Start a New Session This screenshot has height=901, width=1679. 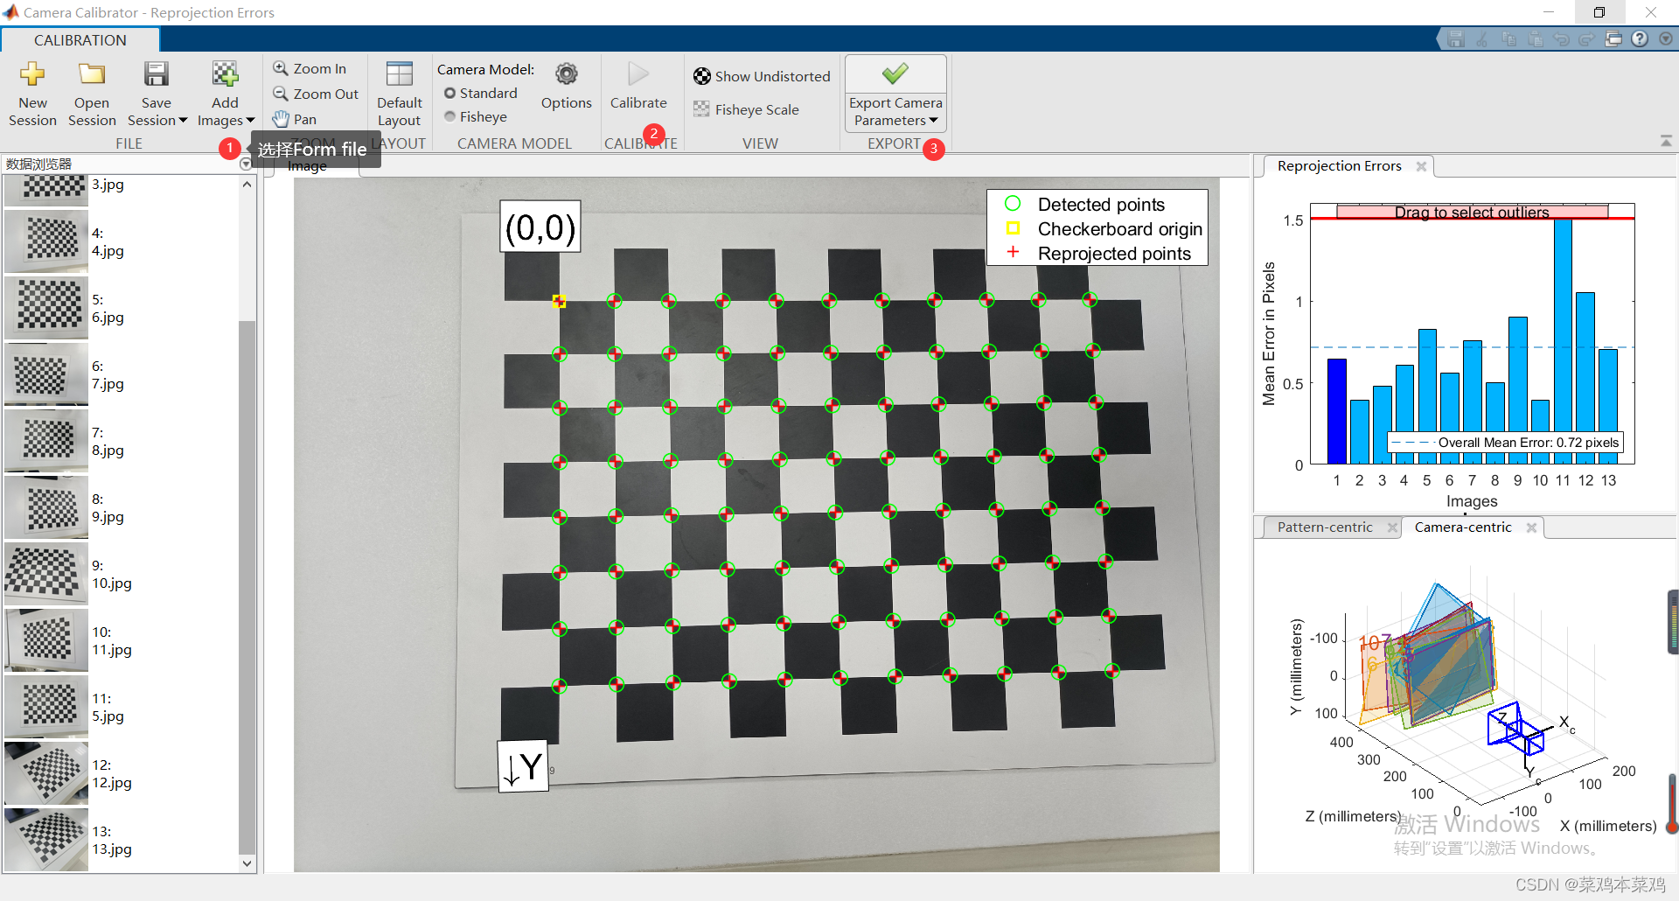point(32,94)
